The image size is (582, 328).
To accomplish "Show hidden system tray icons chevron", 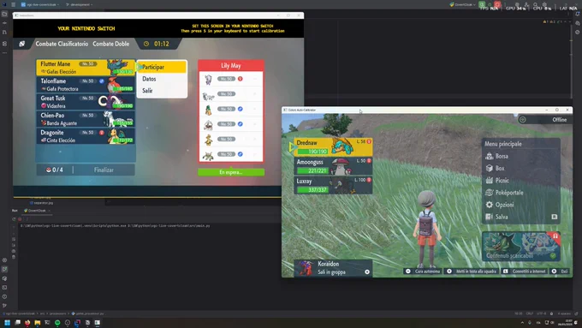I will tap(522, 322).
